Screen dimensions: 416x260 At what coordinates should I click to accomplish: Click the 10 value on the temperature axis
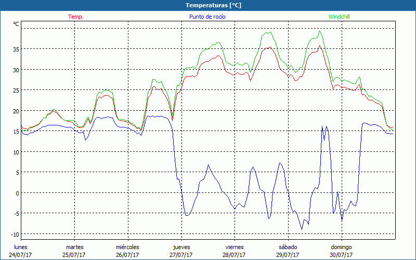pyautogui.click(x=16, y=152)
